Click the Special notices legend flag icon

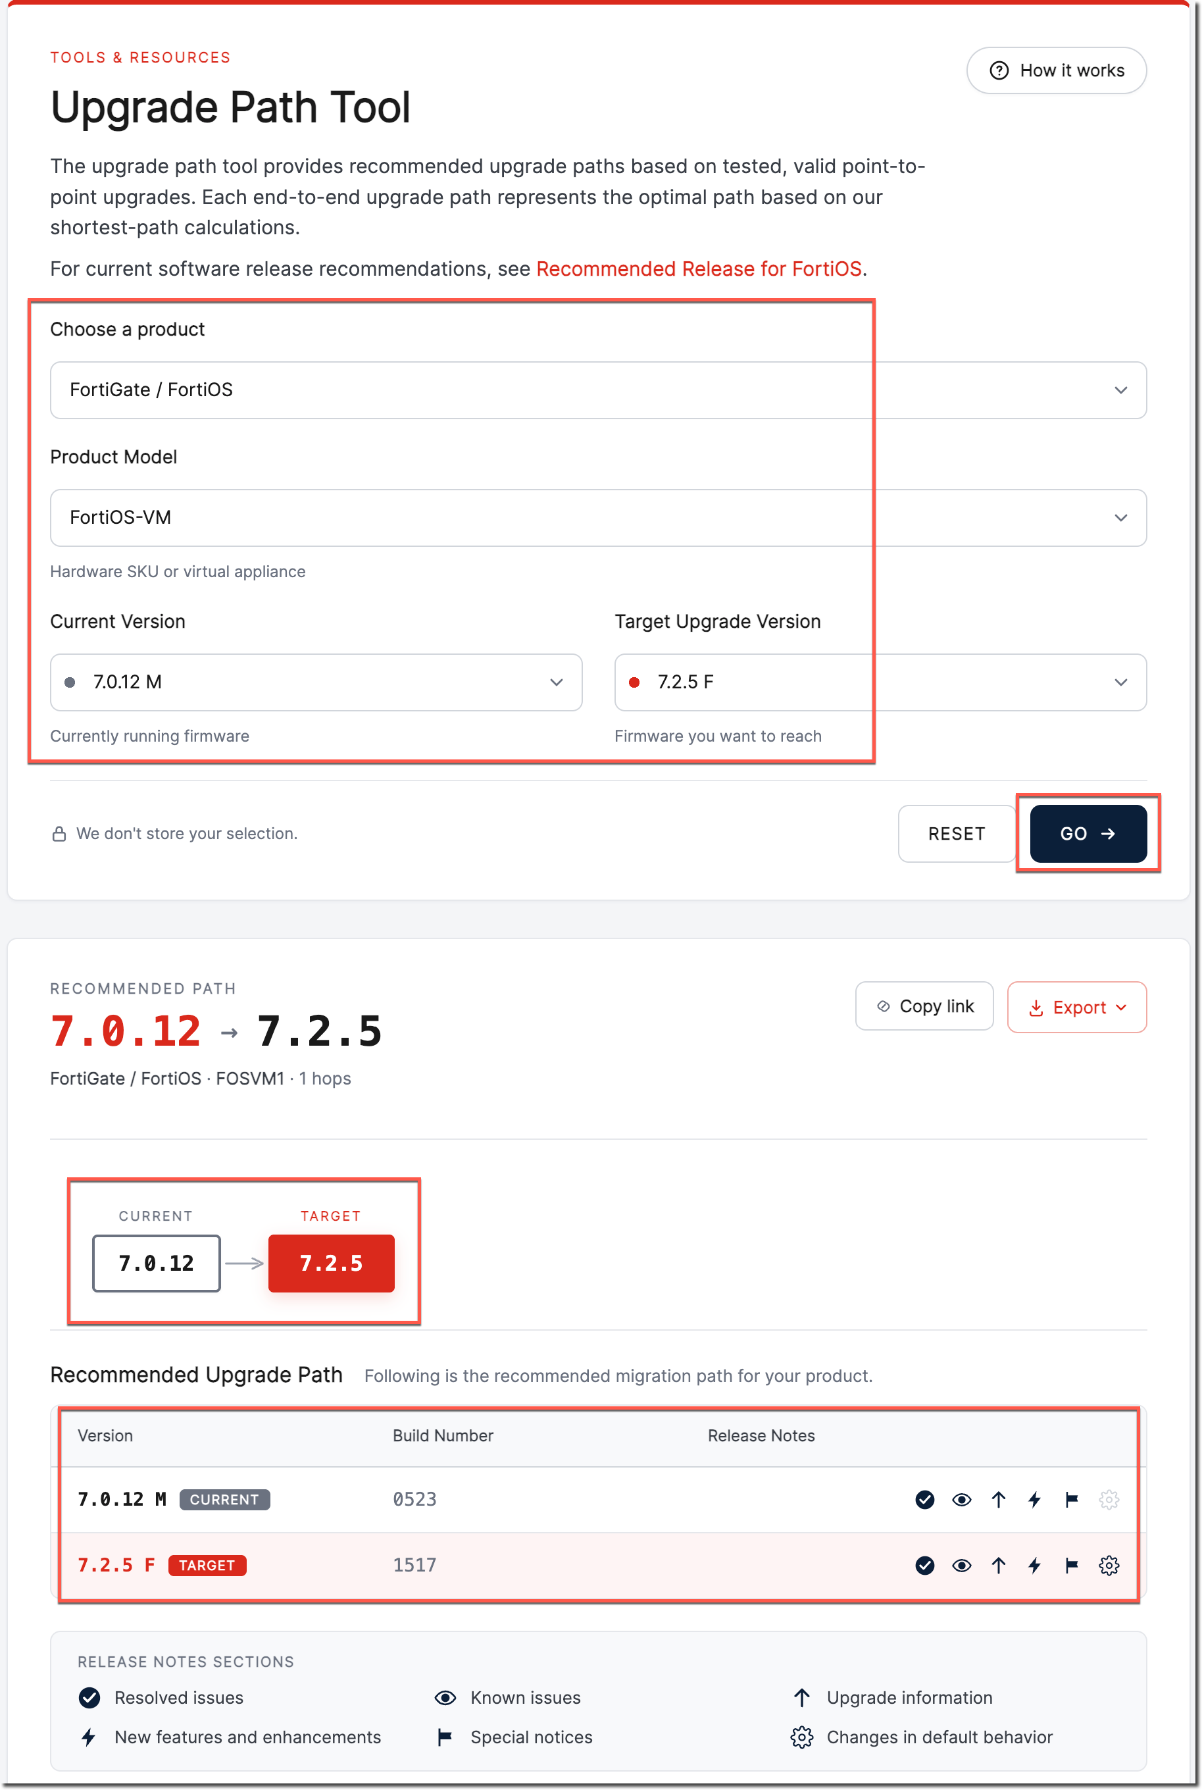[445, 1737]
